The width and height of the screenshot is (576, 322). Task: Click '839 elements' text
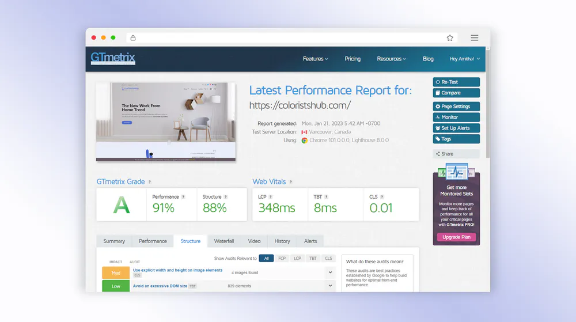[239, 286]
